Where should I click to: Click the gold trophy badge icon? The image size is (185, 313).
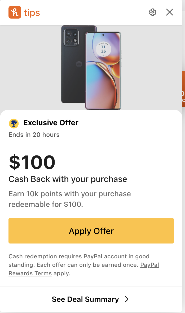(x=14, y=123)
